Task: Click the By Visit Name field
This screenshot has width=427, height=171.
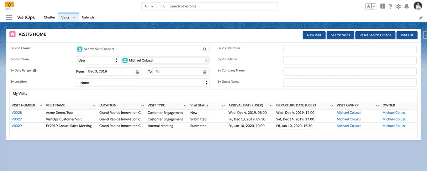Action: point(350,60)
